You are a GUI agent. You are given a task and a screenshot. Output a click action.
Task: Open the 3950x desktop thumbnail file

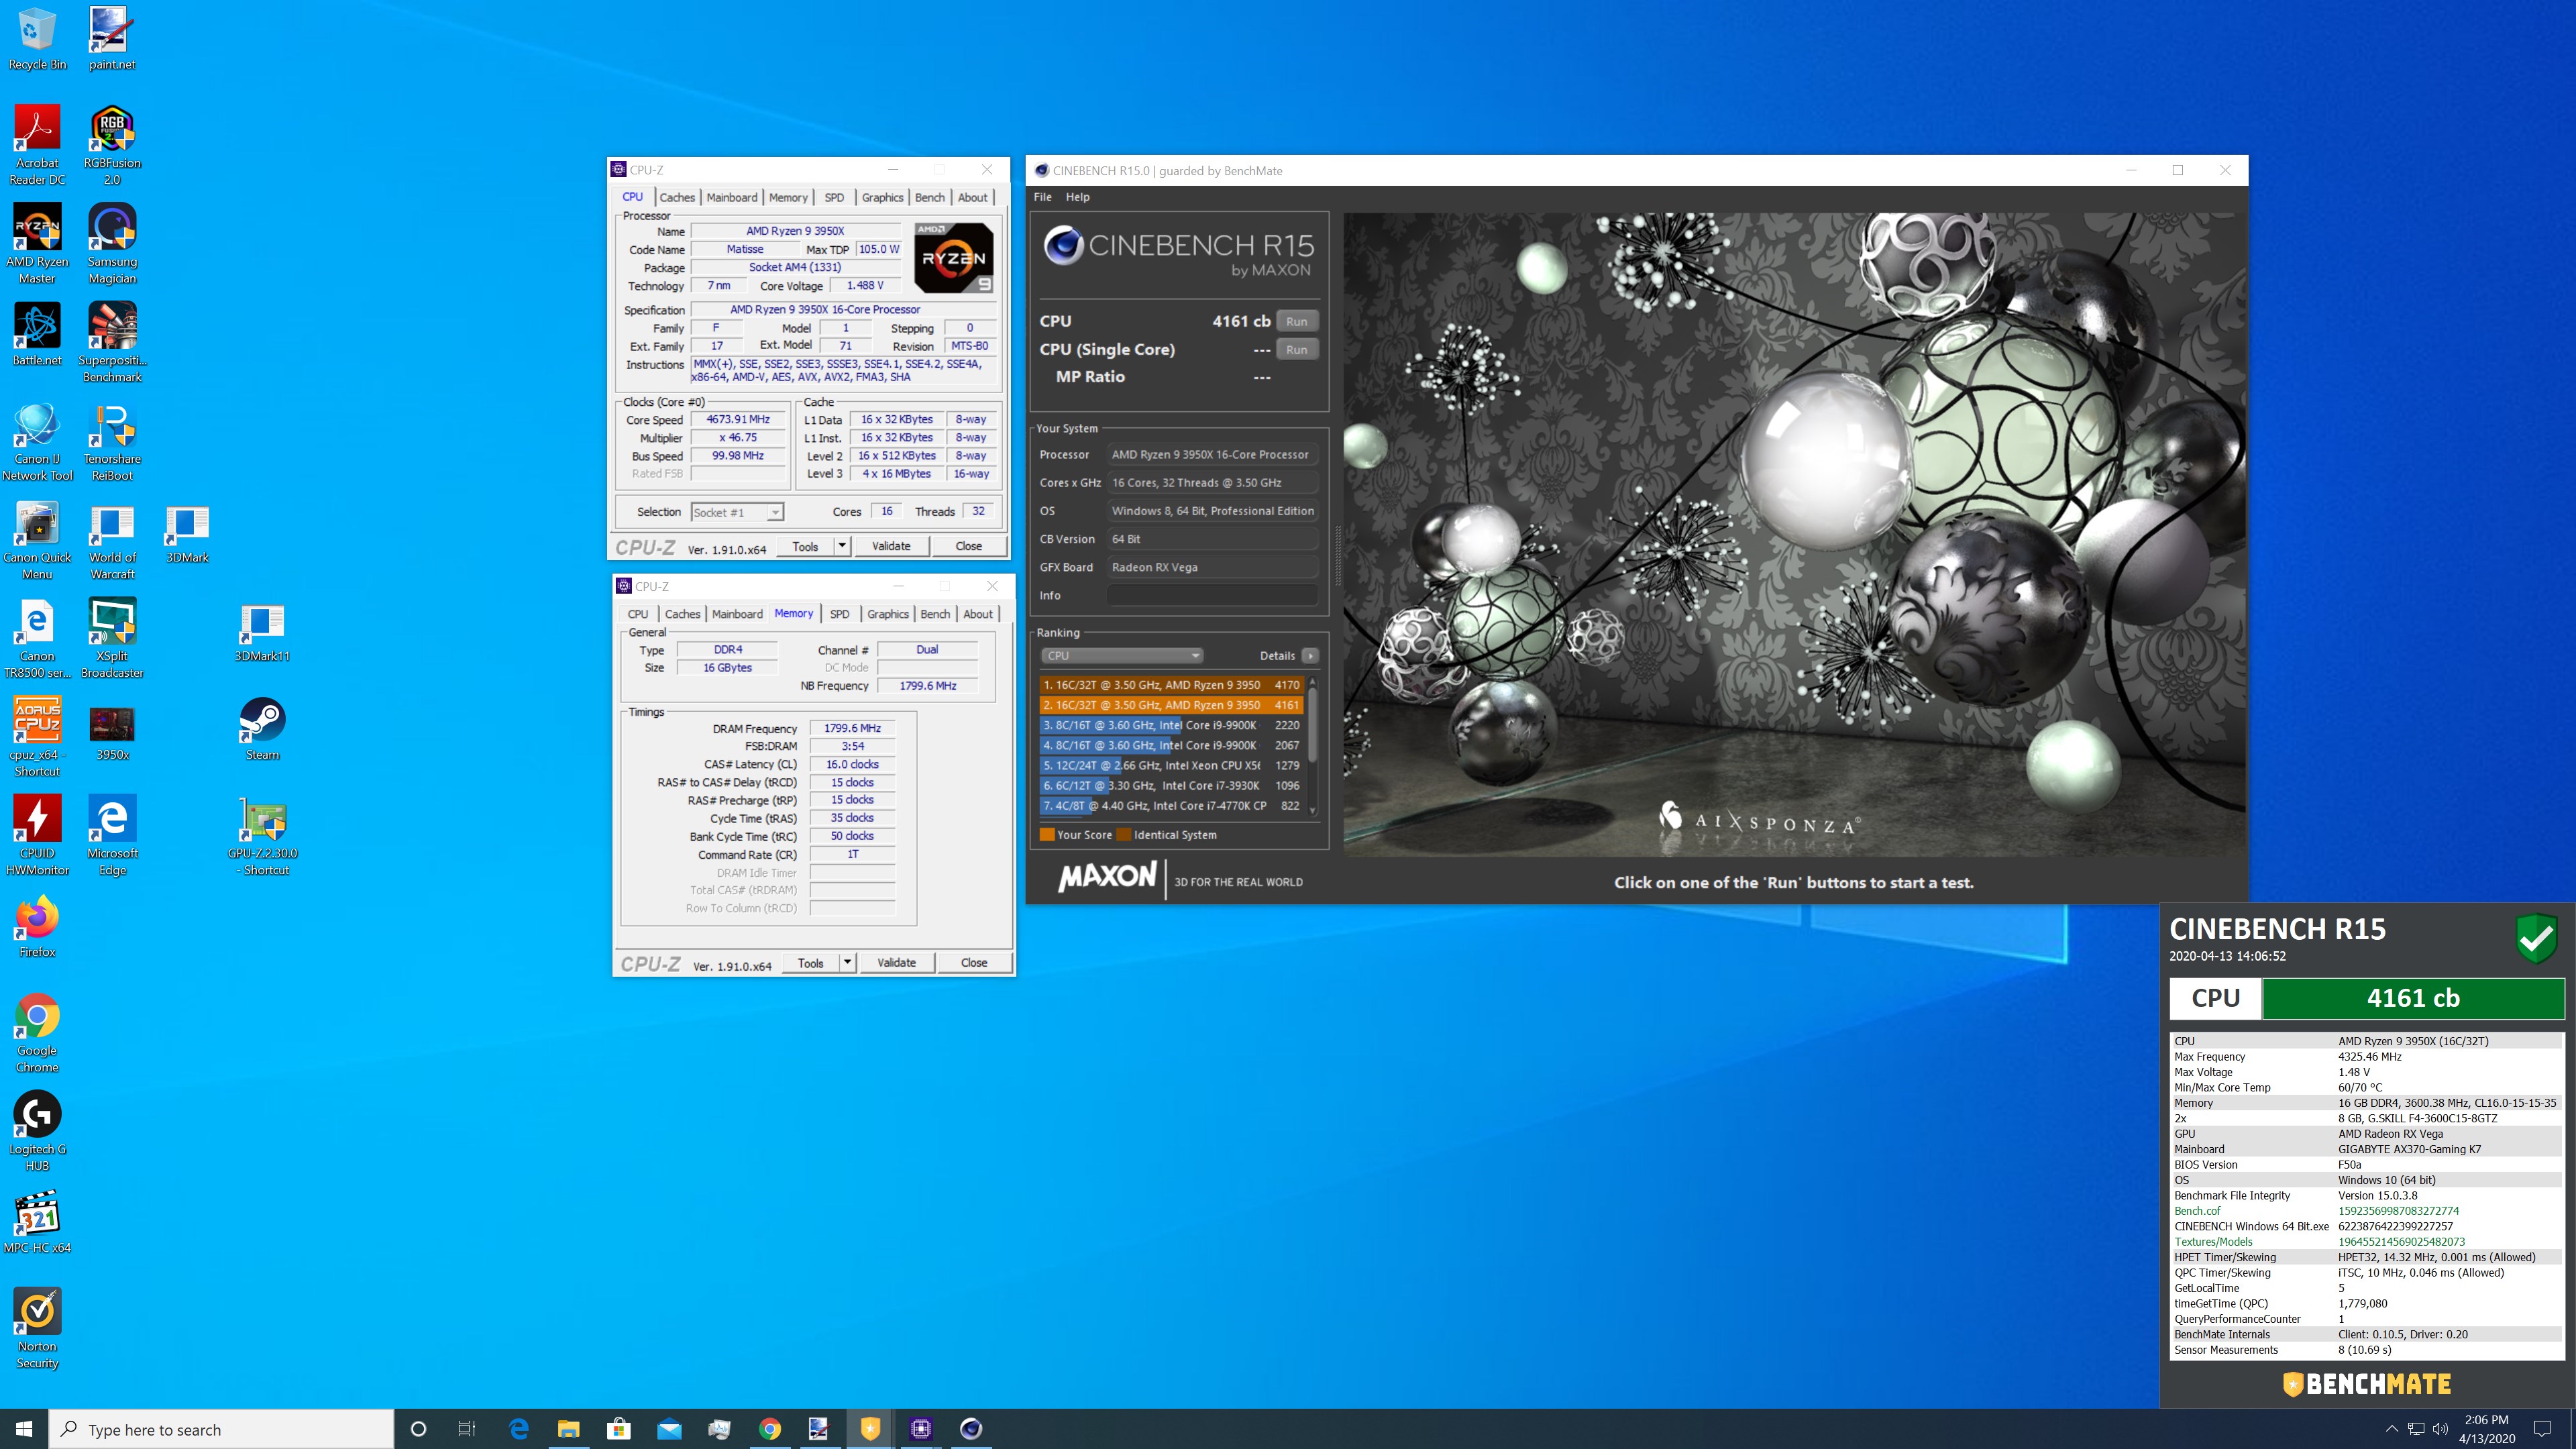(x=112, y=733)
